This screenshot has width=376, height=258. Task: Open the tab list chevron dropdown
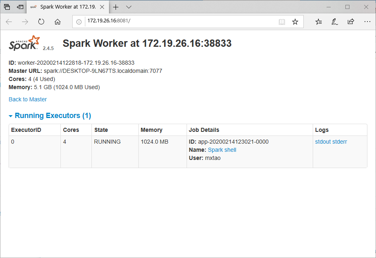coord(129,7)
